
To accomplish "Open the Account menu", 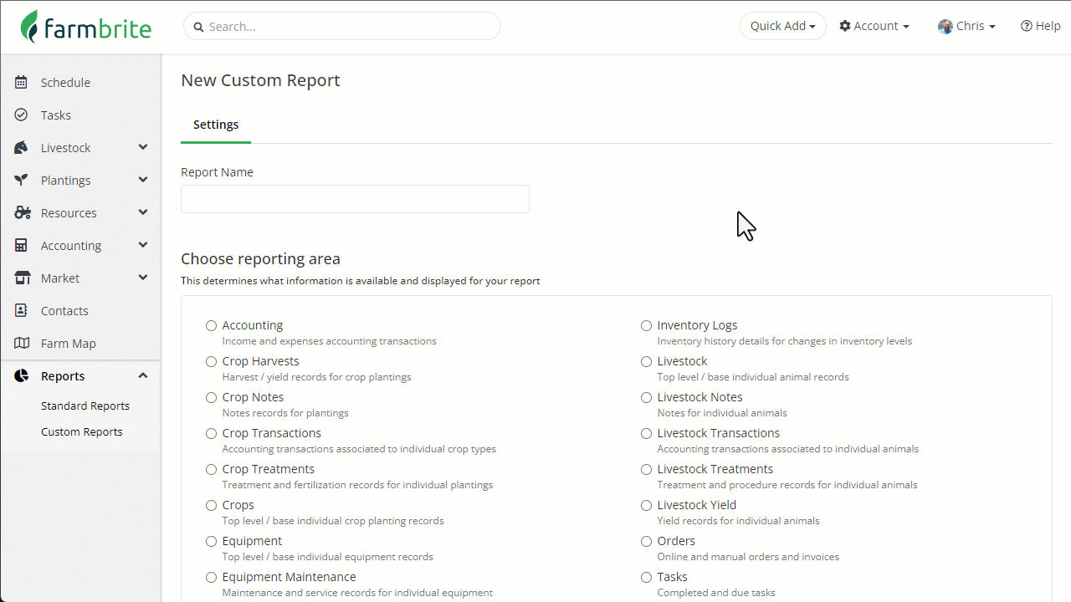I will (x=874, y=26).
